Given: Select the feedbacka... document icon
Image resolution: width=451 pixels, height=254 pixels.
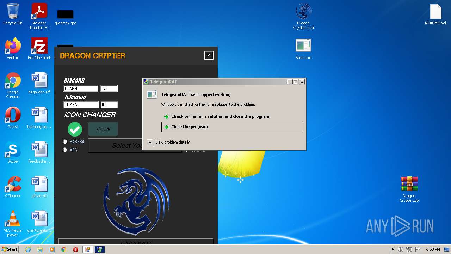Looking at the screenshot, I should [x=39, y=152].
